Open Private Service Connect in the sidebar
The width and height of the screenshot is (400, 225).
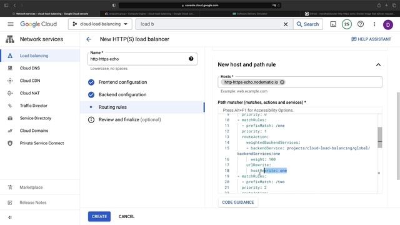coord(40,143)
